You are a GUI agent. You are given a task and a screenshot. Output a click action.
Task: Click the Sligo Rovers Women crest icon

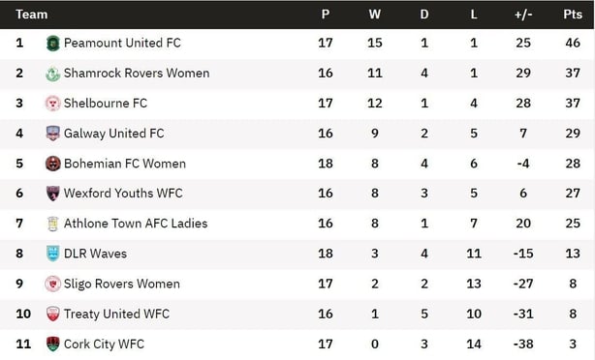52,284
